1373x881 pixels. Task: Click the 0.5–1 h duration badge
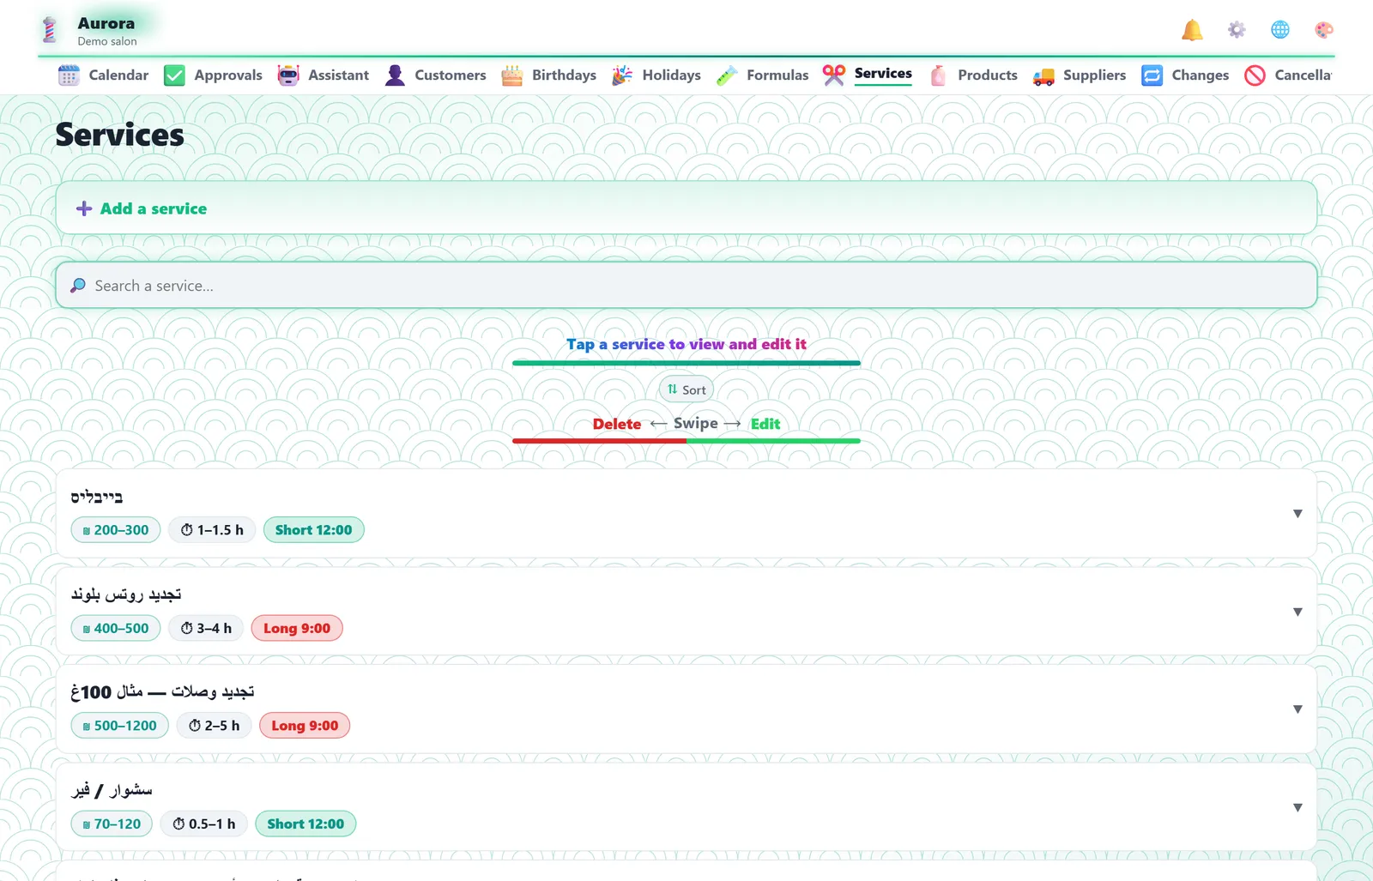204,824
